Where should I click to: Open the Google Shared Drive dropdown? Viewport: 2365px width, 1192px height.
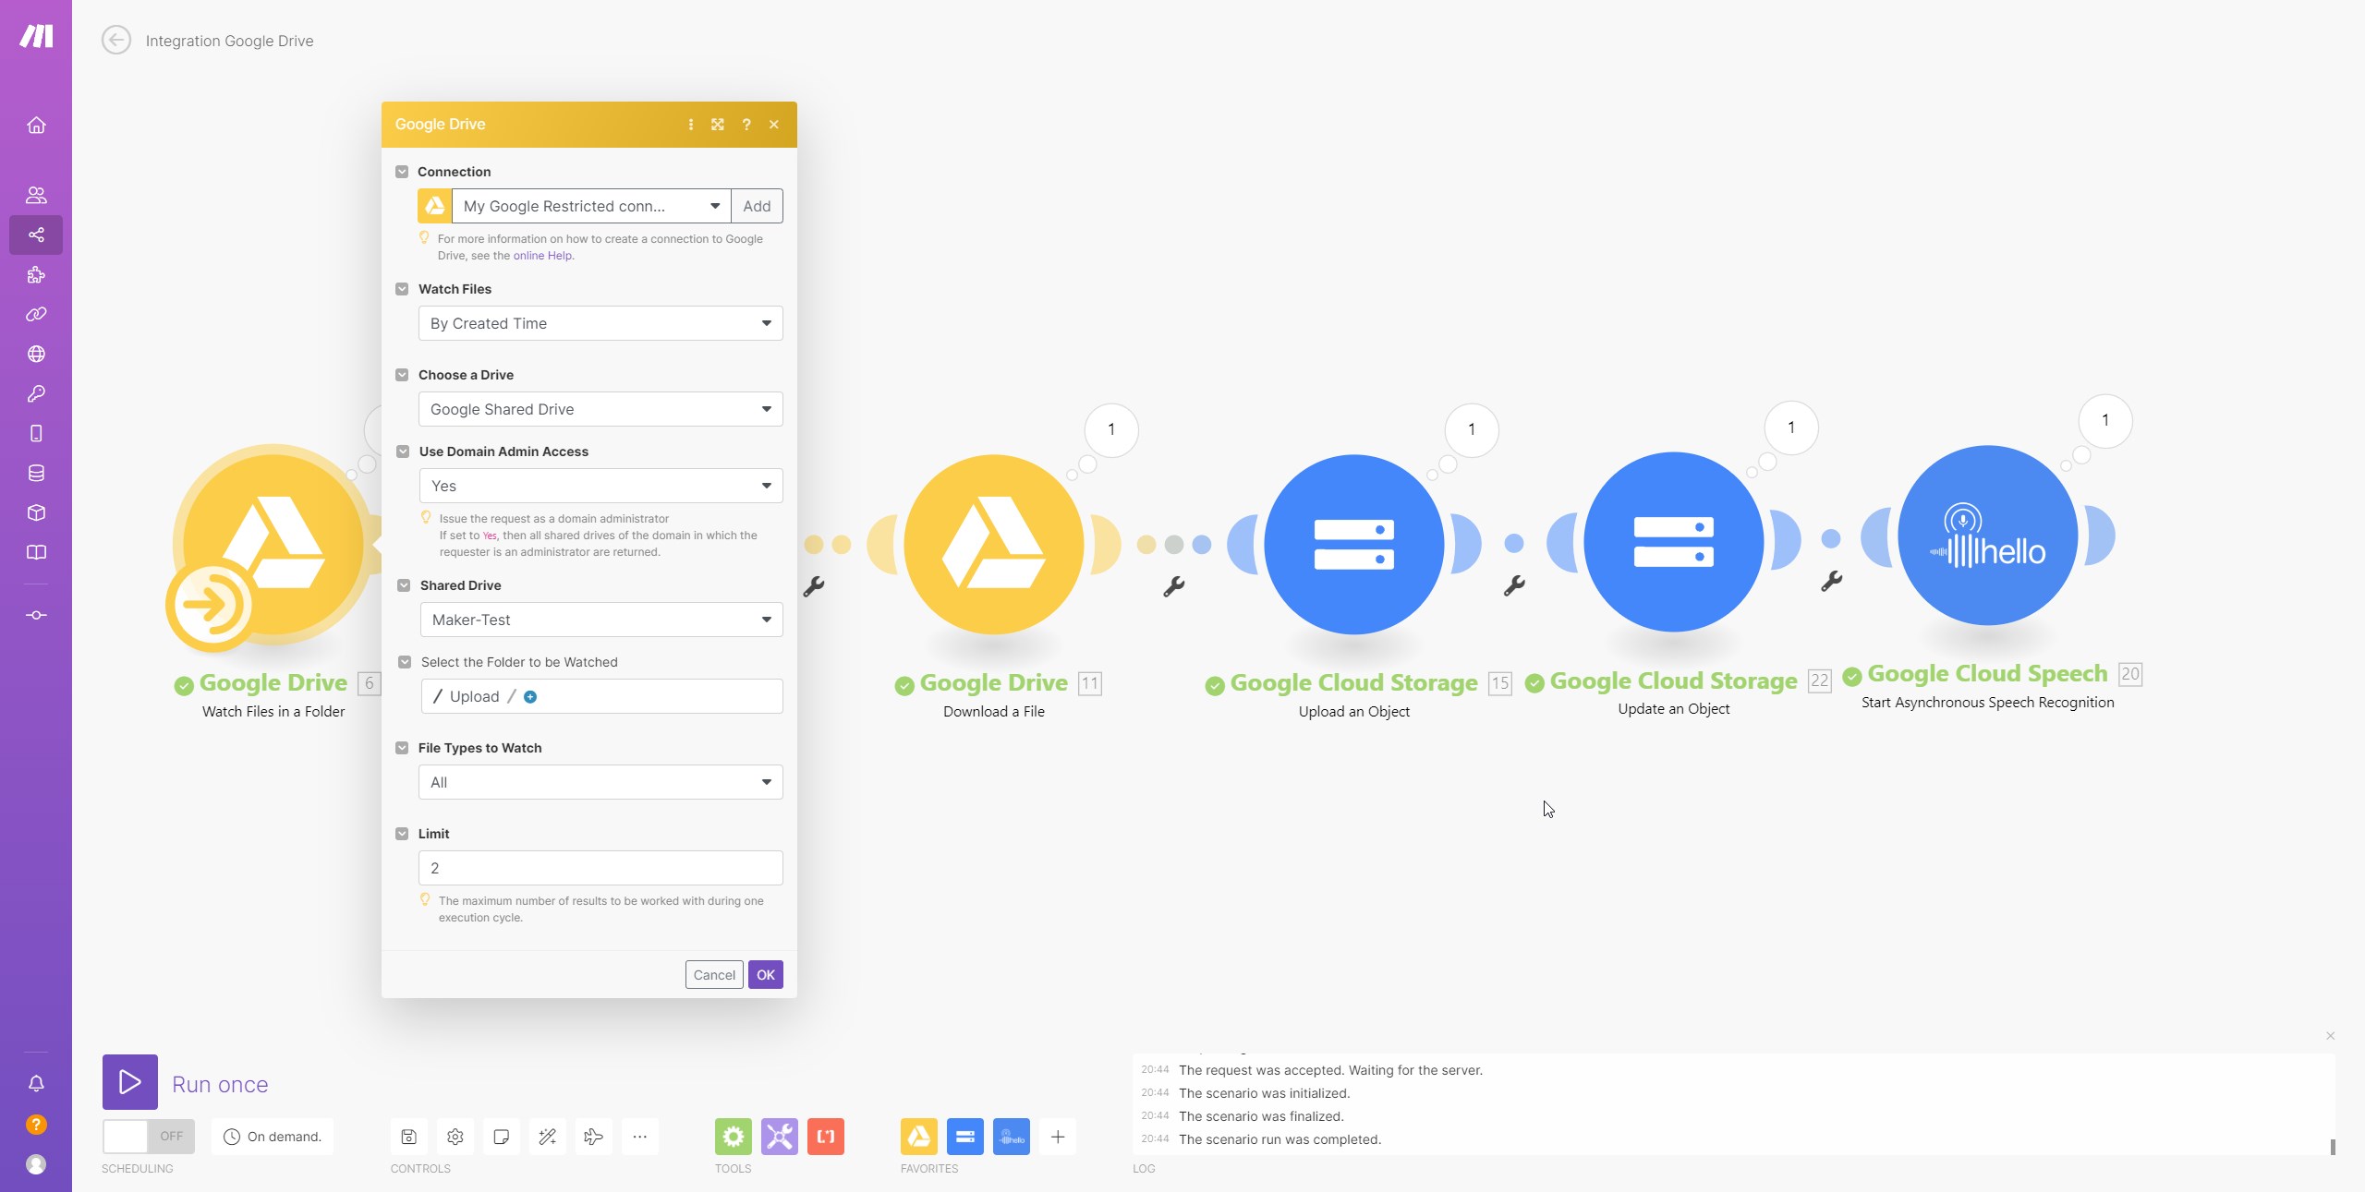(x=600, y=409)
